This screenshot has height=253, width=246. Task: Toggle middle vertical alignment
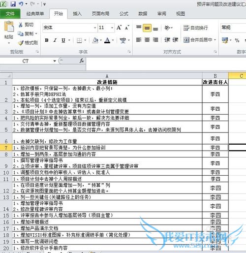coord(147,28)
